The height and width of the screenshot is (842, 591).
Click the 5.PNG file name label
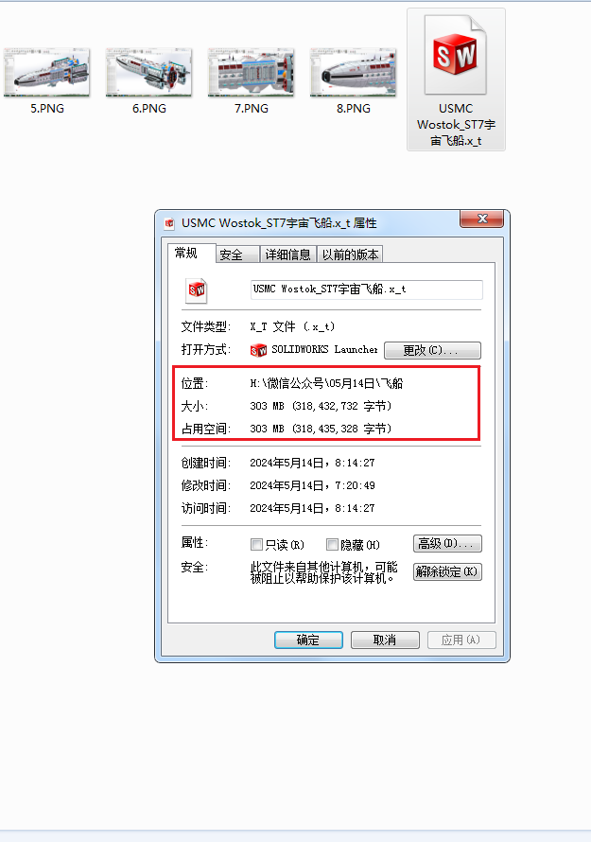47,109
